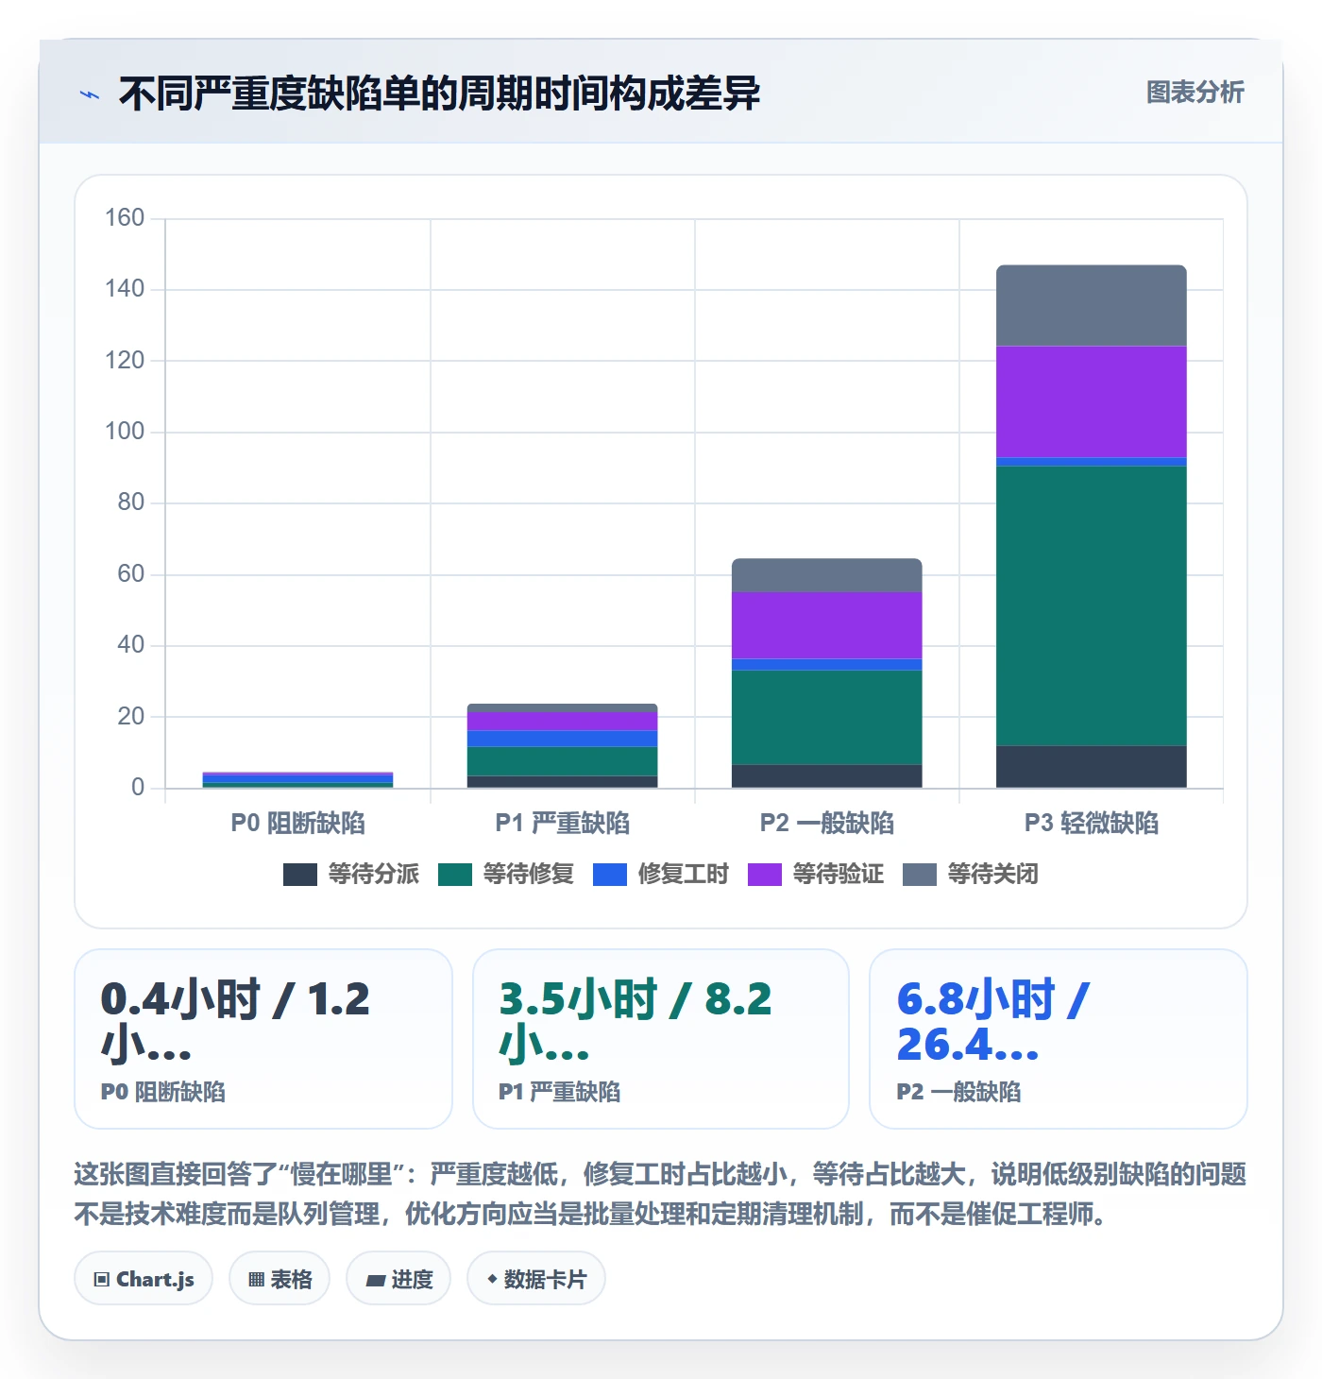Click the purple 等待验证 segment of the P3 bar
The width and height of the screenshot is (1322, 1379).
tap(1092, 402)
